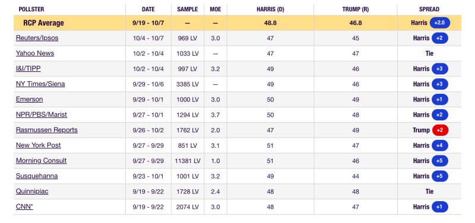
Task: Open the New York Post poll link
Action: tap(38, 145)
